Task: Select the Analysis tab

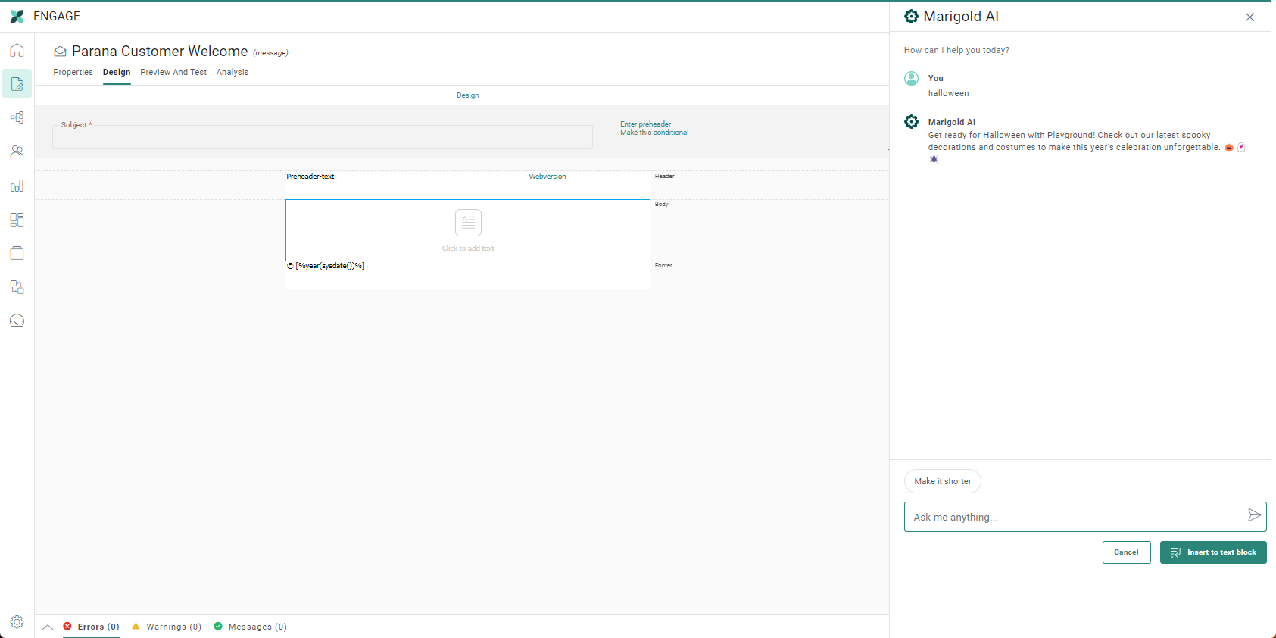Action: coord(232,73)
